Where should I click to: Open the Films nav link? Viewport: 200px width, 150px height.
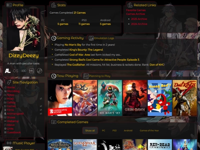click(10, 110)
